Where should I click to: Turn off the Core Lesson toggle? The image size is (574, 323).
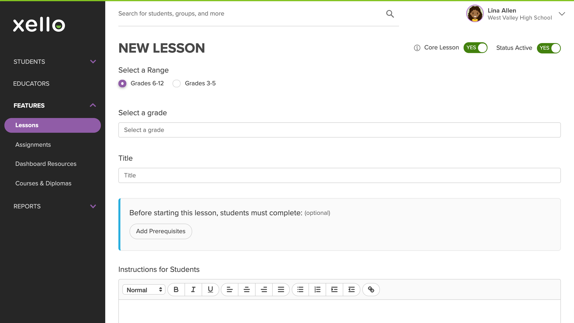475,48
